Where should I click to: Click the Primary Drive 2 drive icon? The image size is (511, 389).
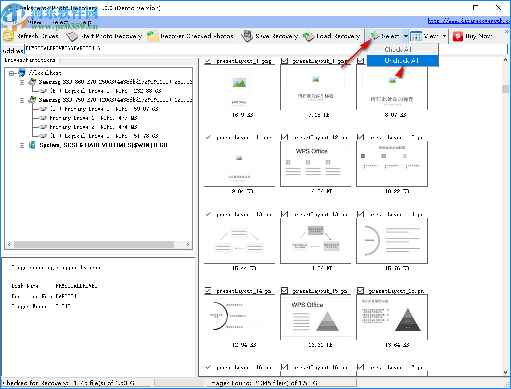[x=43, y=127]
